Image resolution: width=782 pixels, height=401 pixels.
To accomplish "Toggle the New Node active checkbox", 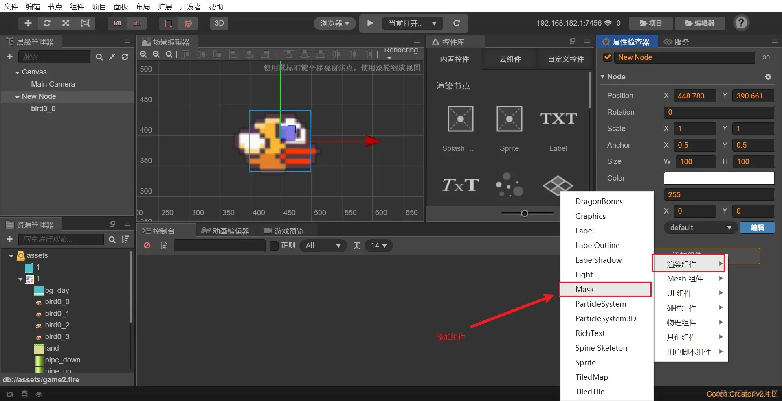I will [x=607, y=57].
